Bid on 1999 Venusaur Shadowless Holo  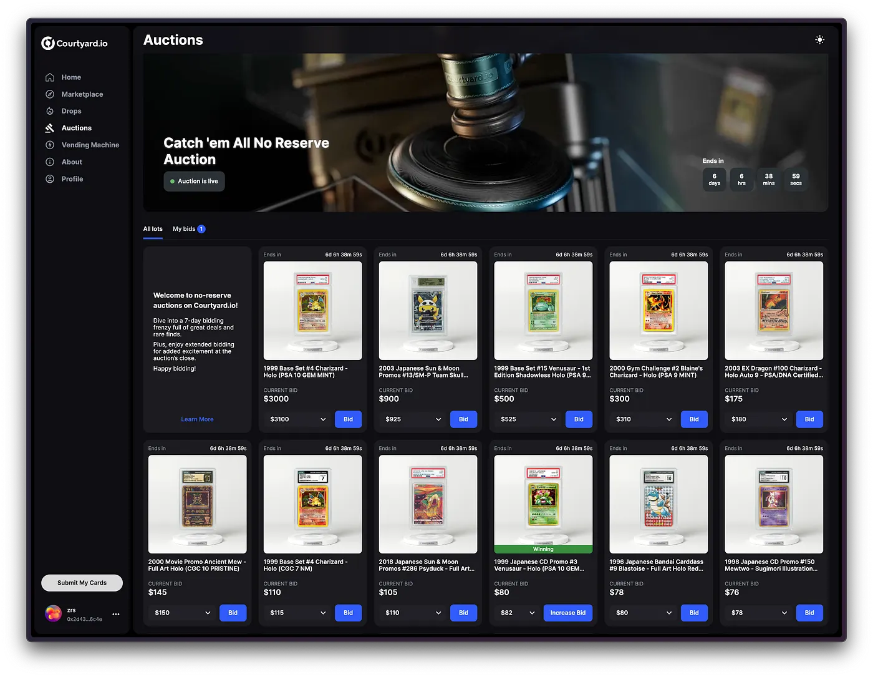coord(579,419)
